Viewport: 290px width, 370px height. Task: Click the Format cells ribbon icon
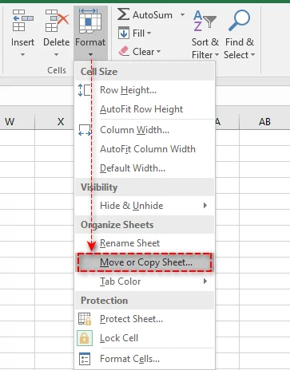point(90,21)
